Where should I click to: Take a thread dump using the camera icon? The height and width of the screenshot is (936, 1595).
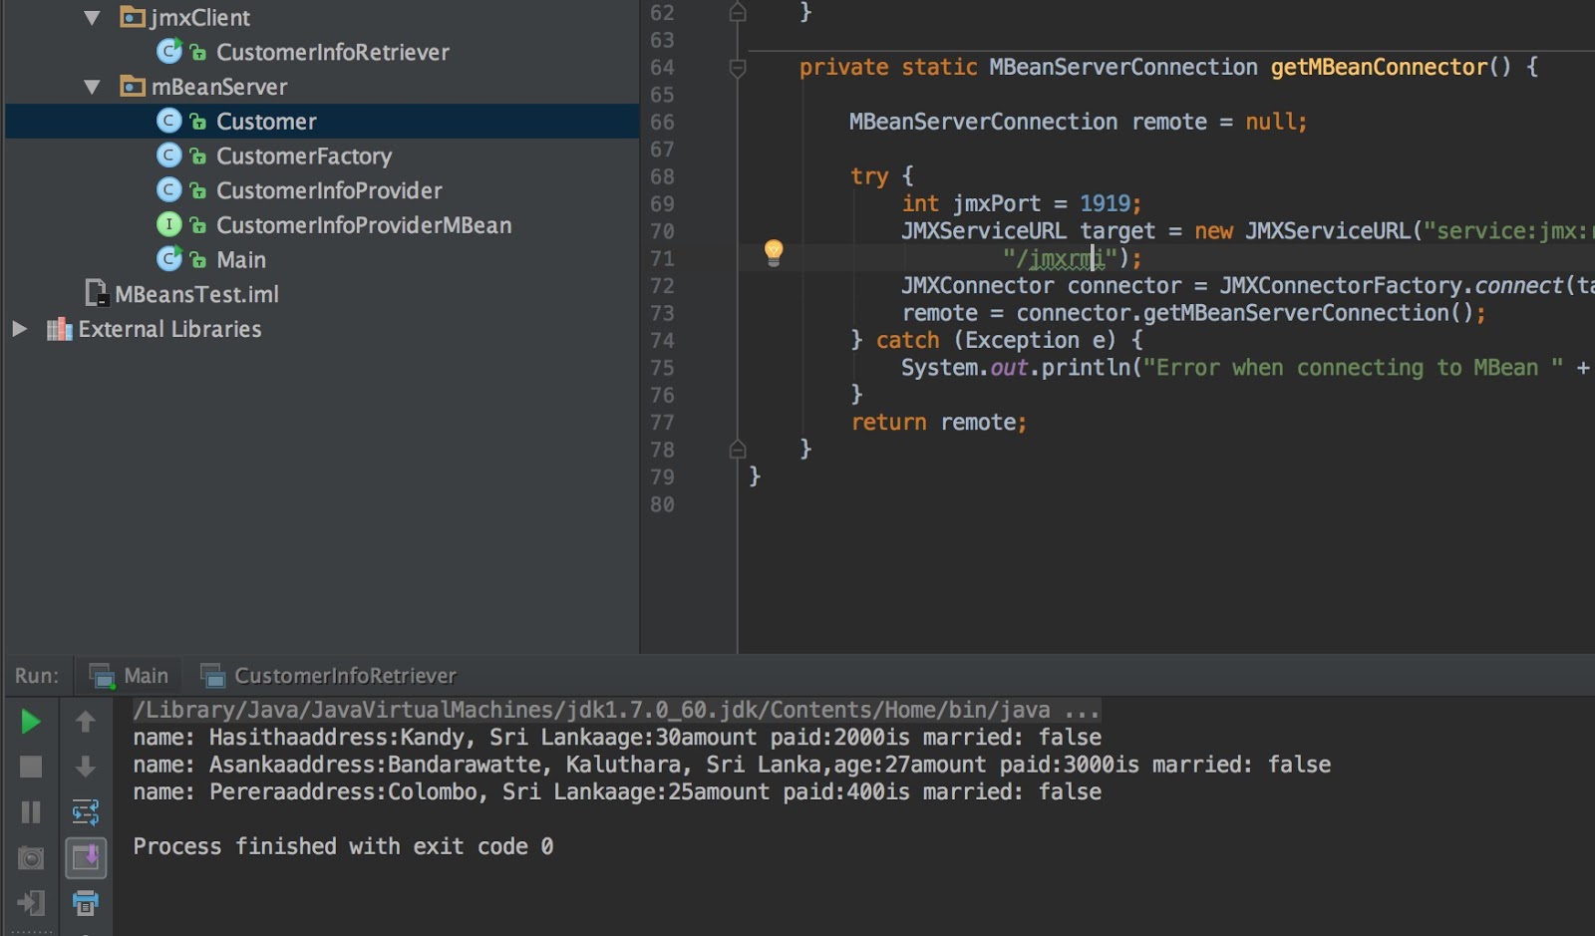[x=29, y=857]
